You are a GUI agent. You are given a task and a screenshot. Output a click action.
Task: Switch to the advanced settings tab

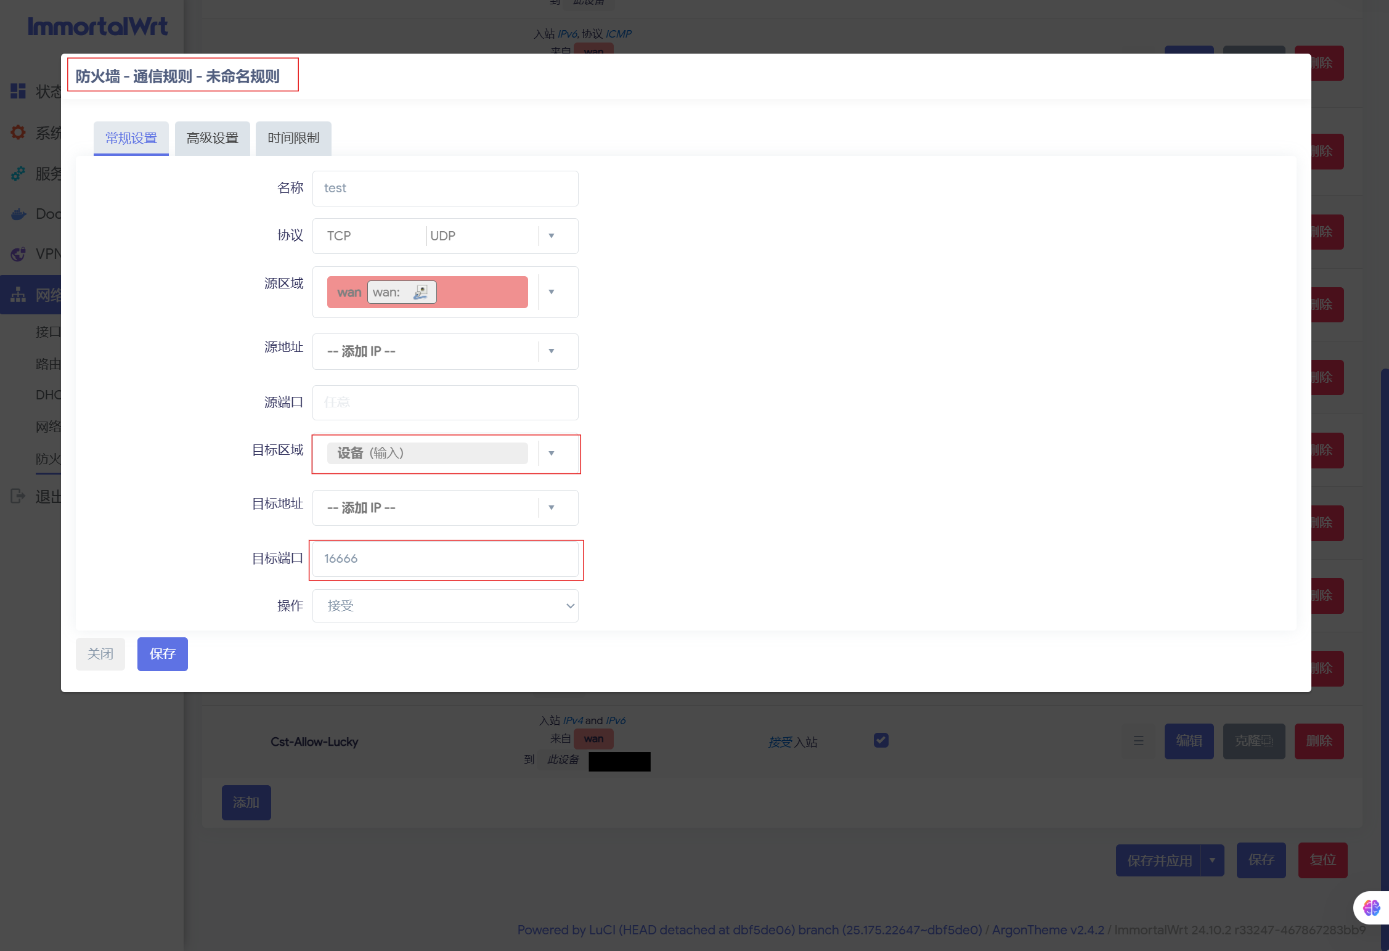(x=213, y=138)
